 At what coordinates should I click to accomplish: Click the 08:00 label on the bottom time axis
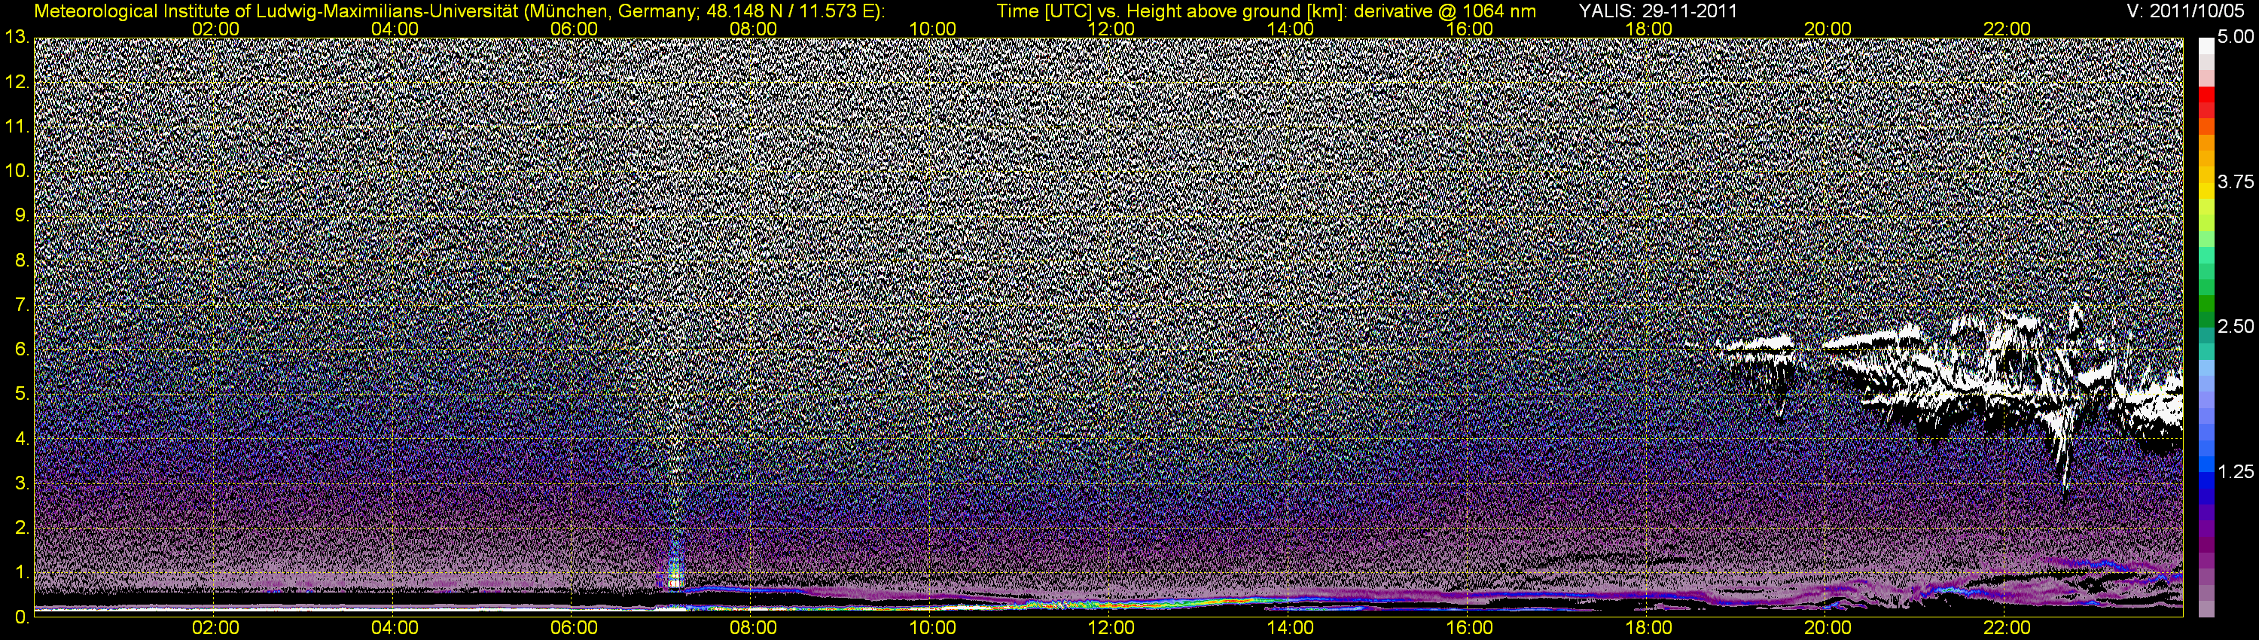[x=753, y=629]
